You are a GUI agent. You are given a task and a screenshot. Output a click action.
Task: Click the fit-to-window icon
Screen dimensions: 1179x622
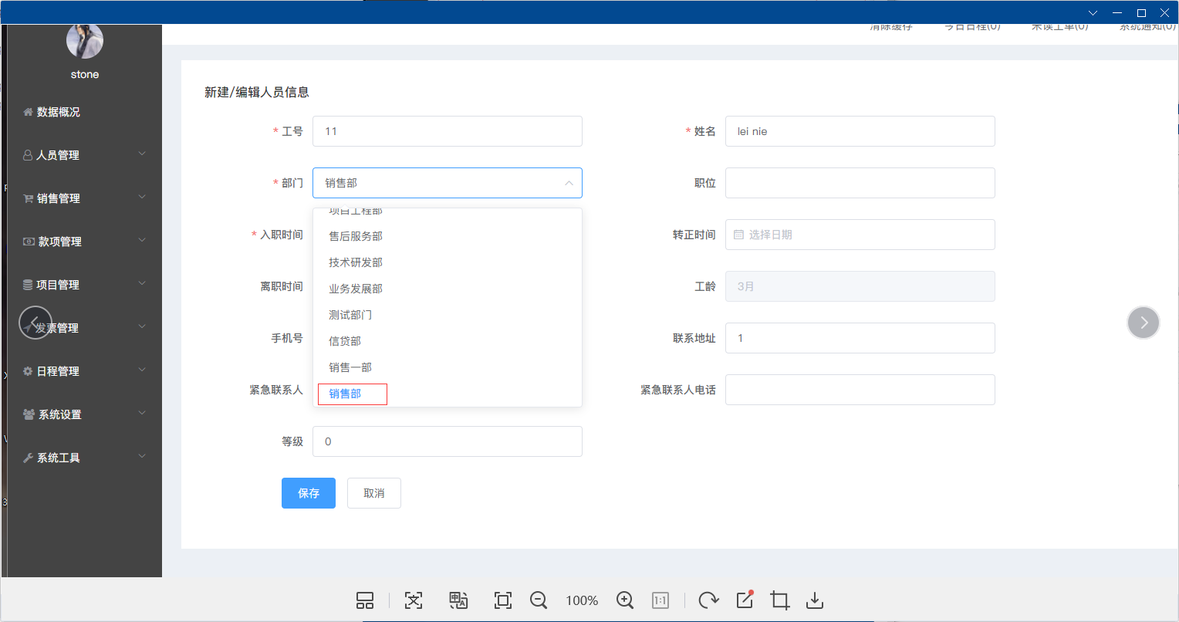click(x=503, y=600)
